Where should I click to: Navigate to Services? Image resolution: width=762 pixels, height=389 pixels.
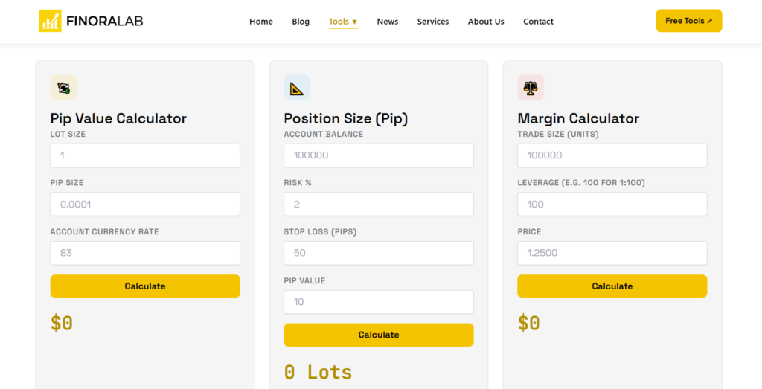433,22
